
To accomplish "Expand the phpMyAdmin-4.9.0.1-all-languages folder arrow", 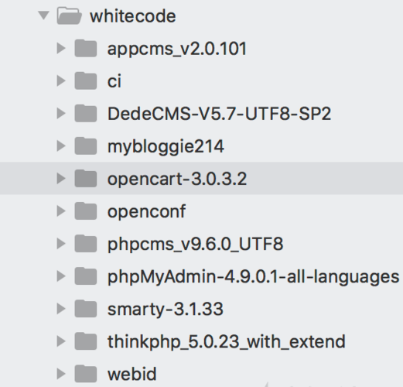I will (x=61, y=276).
